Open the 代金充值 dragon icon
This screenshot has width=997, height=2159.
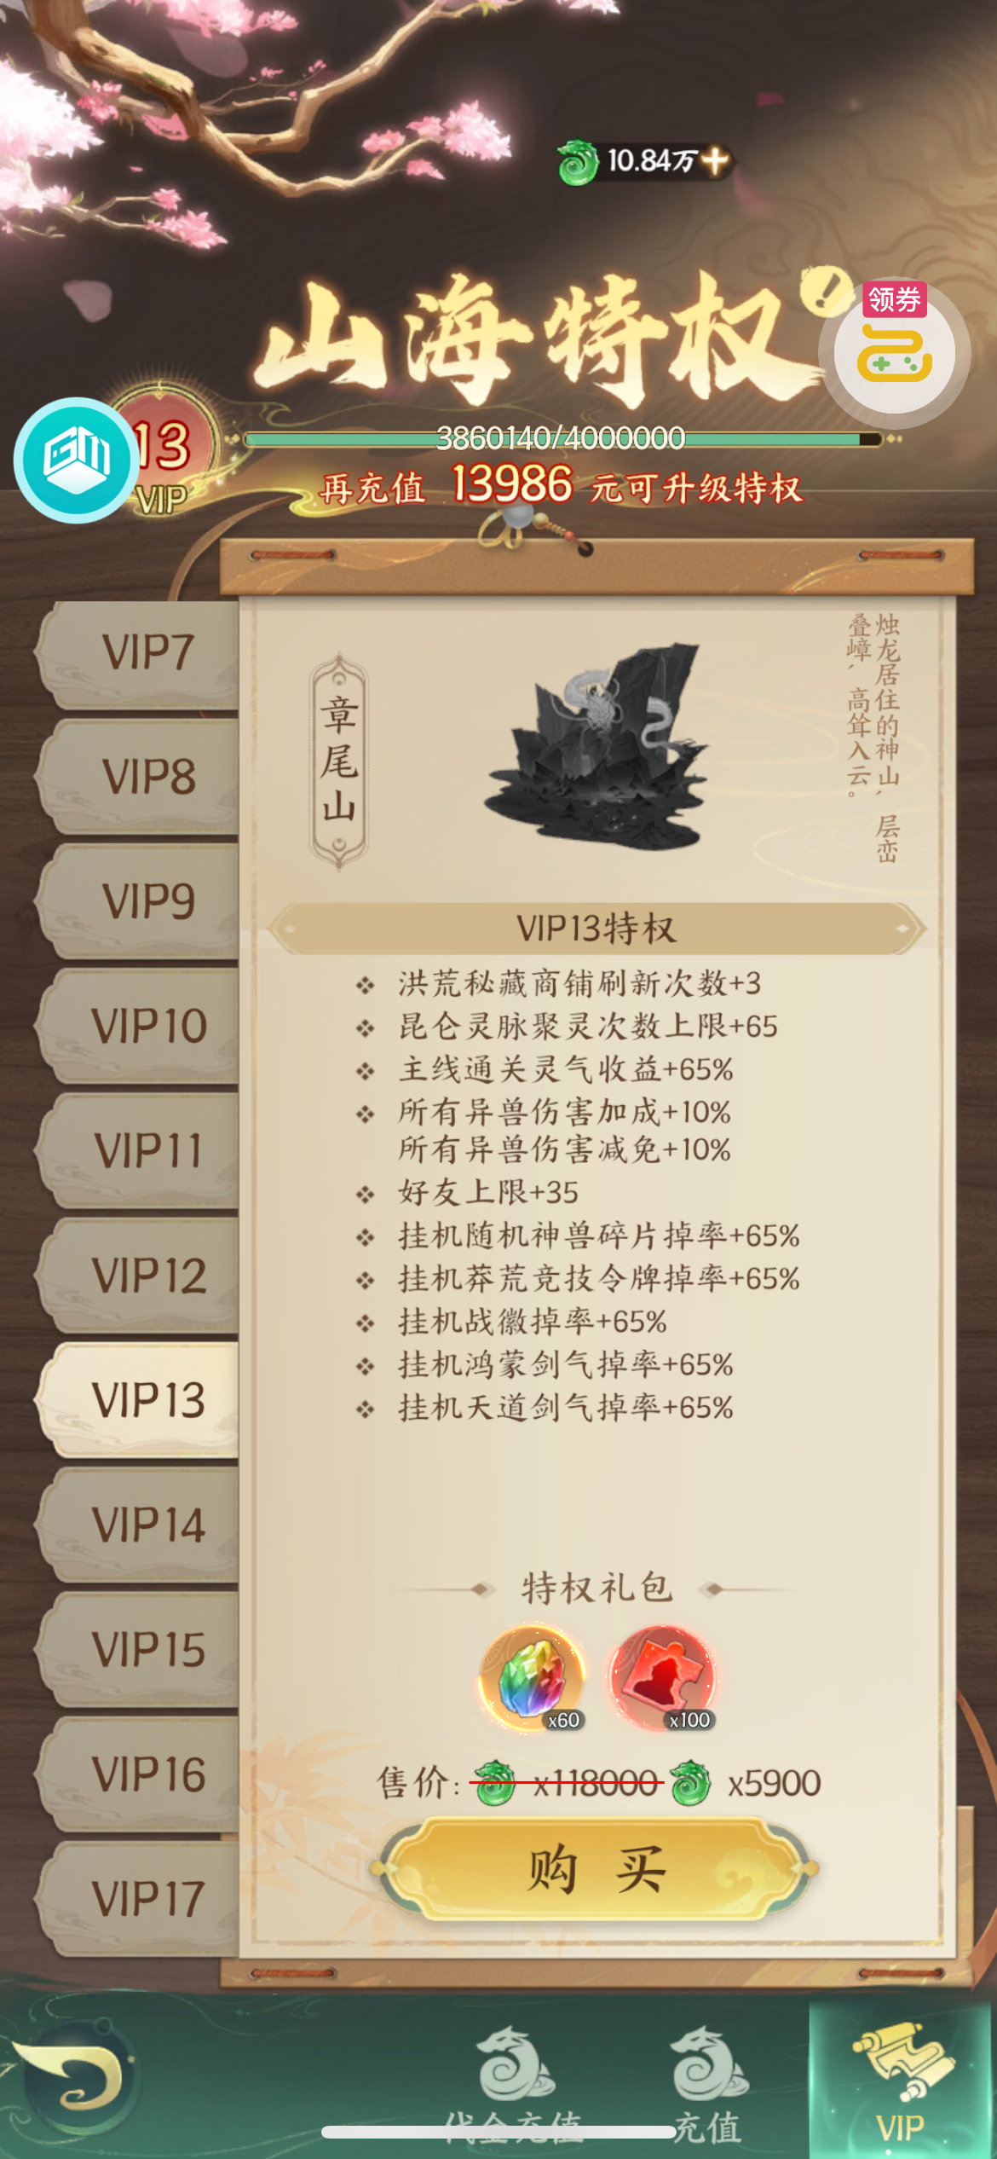click(514, 2084)
